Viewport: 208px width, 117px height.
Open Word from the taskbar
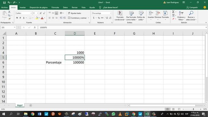click(x=39, y=114)
